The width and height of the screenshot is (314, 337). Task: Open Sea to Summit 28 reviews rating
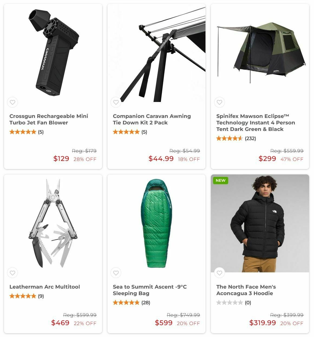pyautogui.click(x=131, y=303)
